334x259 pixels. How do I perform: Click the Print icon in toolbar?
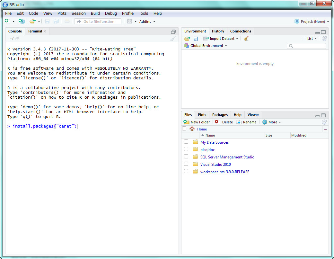[x=67, y=21]
